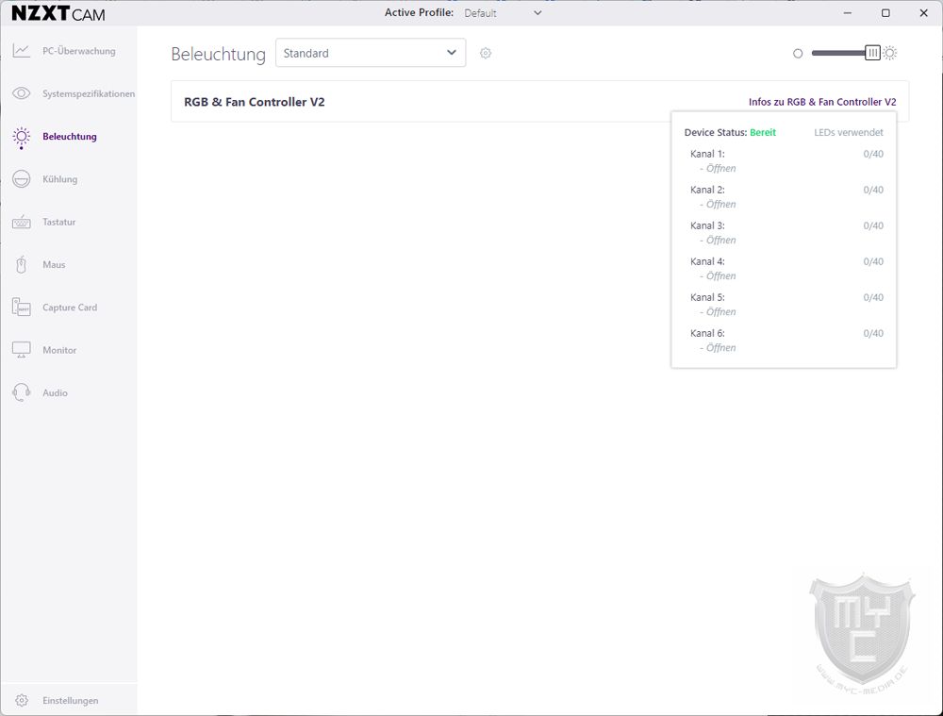Click the Monitor screen icon
Screen dimensions: 943x716
pos(21,350)
